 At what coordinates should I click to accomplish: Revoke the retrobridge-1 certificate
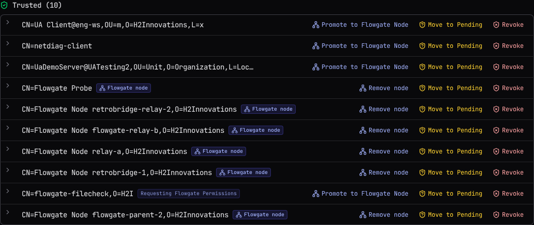pyautogui.click(x=509, y=172)
